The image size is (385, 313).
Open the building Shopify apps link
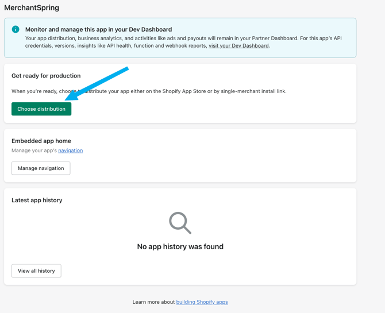pyautogui.click(x=202, y=302)
